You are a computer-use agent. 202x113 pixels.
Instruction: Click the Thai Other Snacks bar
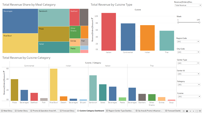tap(152, 97)
